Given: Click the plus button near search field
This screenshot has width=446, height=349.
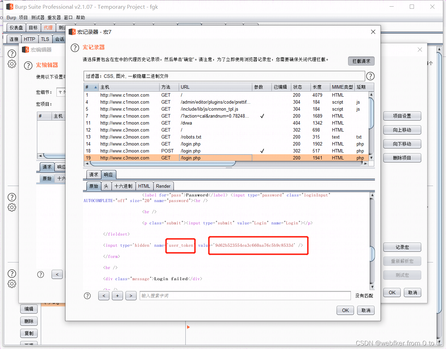Looking at the screenshot, I should (x=117, y=296).
